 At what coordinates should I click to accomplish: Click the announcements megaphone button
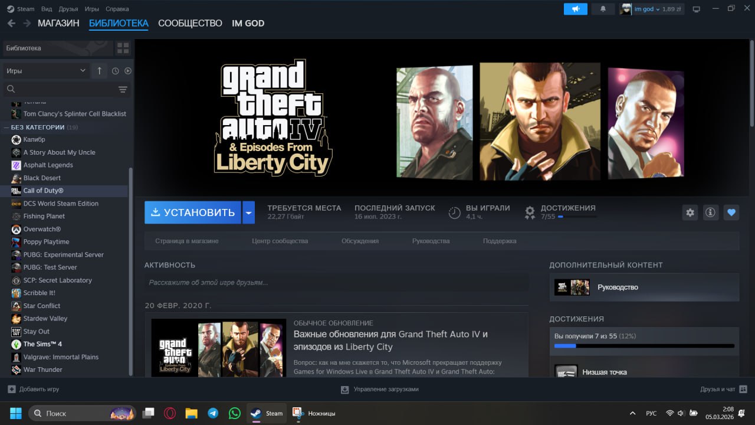tap(575, 9)
